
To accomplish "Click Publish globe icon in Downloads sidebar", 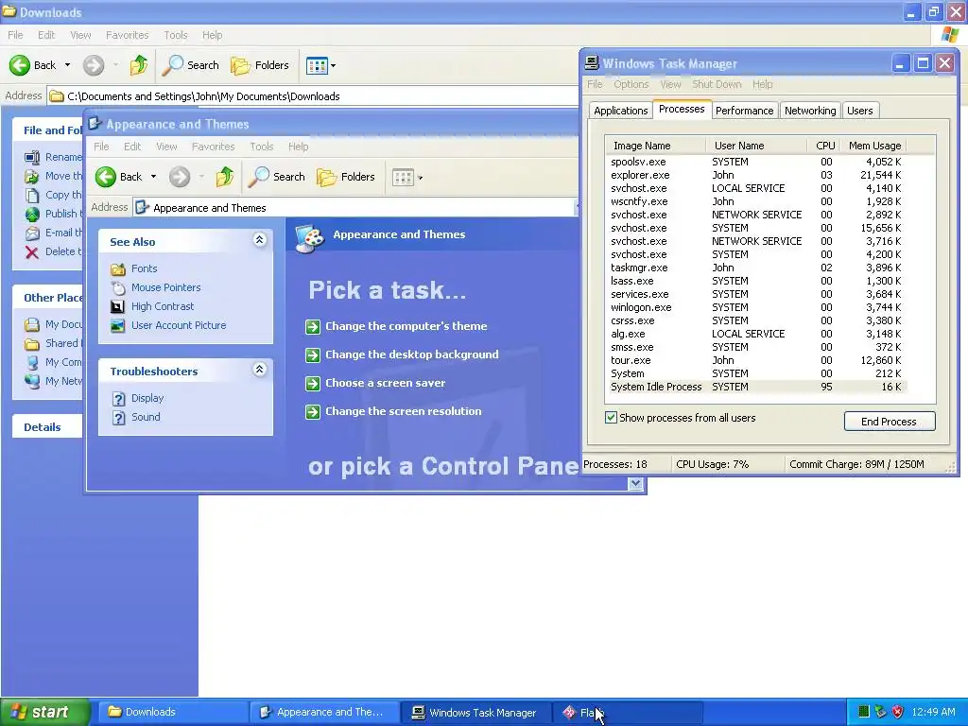I will [32, 215].
